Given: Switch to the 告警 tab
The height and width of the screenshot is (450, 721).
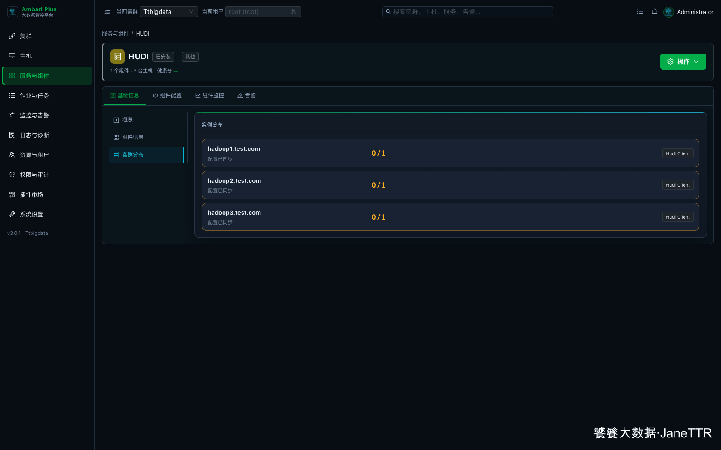Looking at the screenshot, I should (x=246, y=95).
